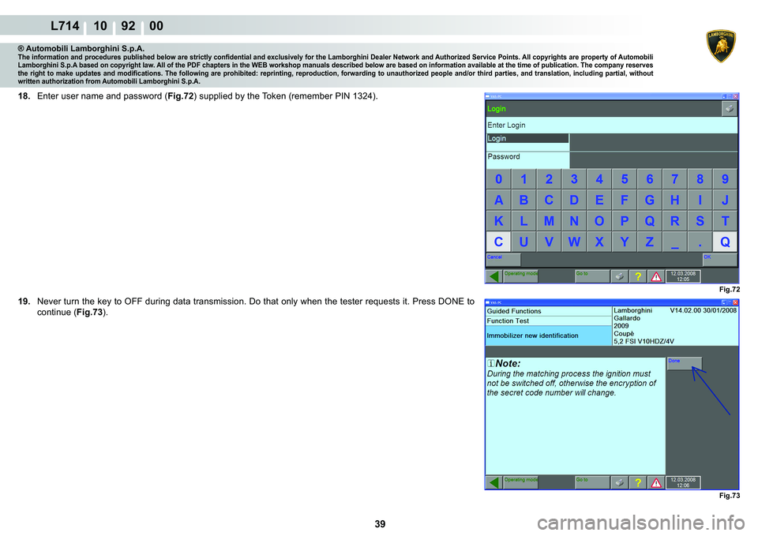Tap the period key on the on-screen keyboard
Image resolution: width=758 pixels, height=536 pixels.
point(700,242)
